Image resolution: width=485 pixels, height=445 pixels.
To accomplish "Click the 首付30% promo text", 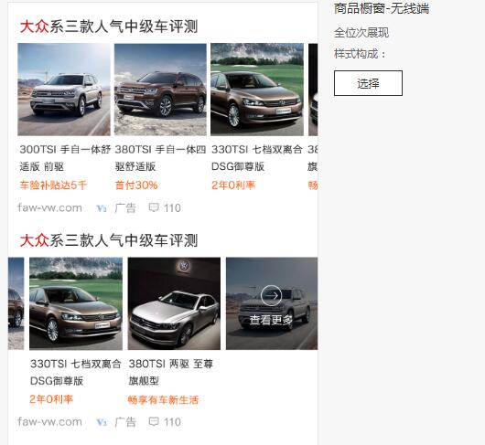I will (136, 185).
